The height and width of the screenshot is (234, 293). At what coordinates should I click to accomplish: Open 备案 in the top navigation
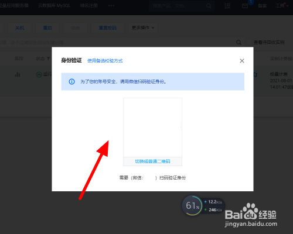[x=262, y=6]
